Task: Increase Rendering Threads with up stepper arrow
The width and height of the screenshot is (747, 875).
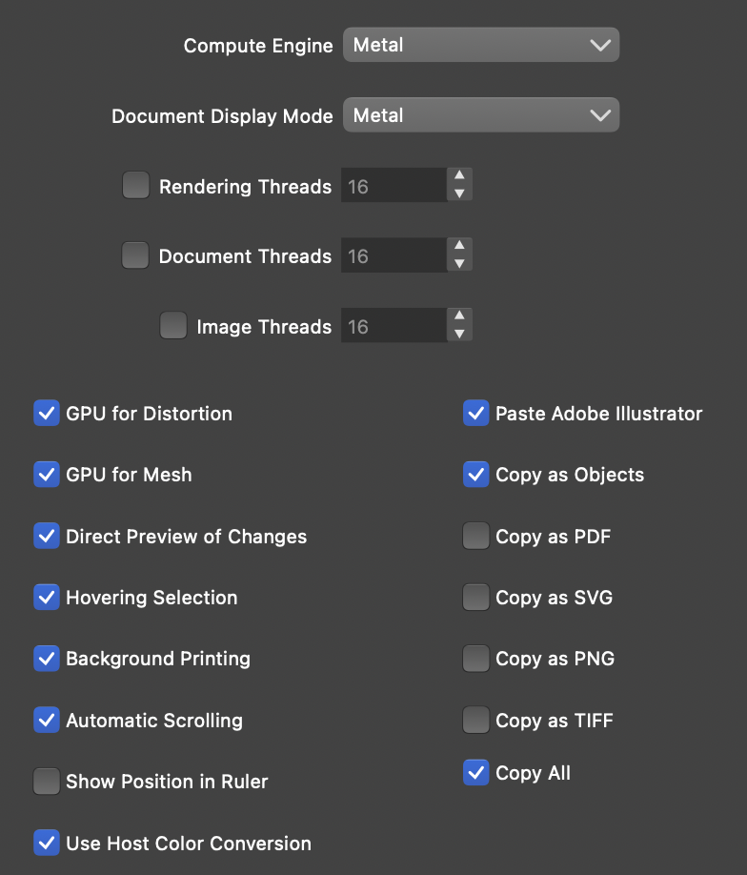Action: point(459,176)
